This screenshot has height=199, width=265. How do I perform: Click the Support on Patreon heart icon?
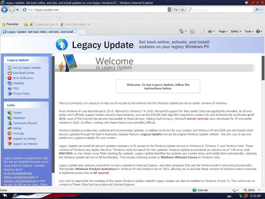[x=10, y=144]
